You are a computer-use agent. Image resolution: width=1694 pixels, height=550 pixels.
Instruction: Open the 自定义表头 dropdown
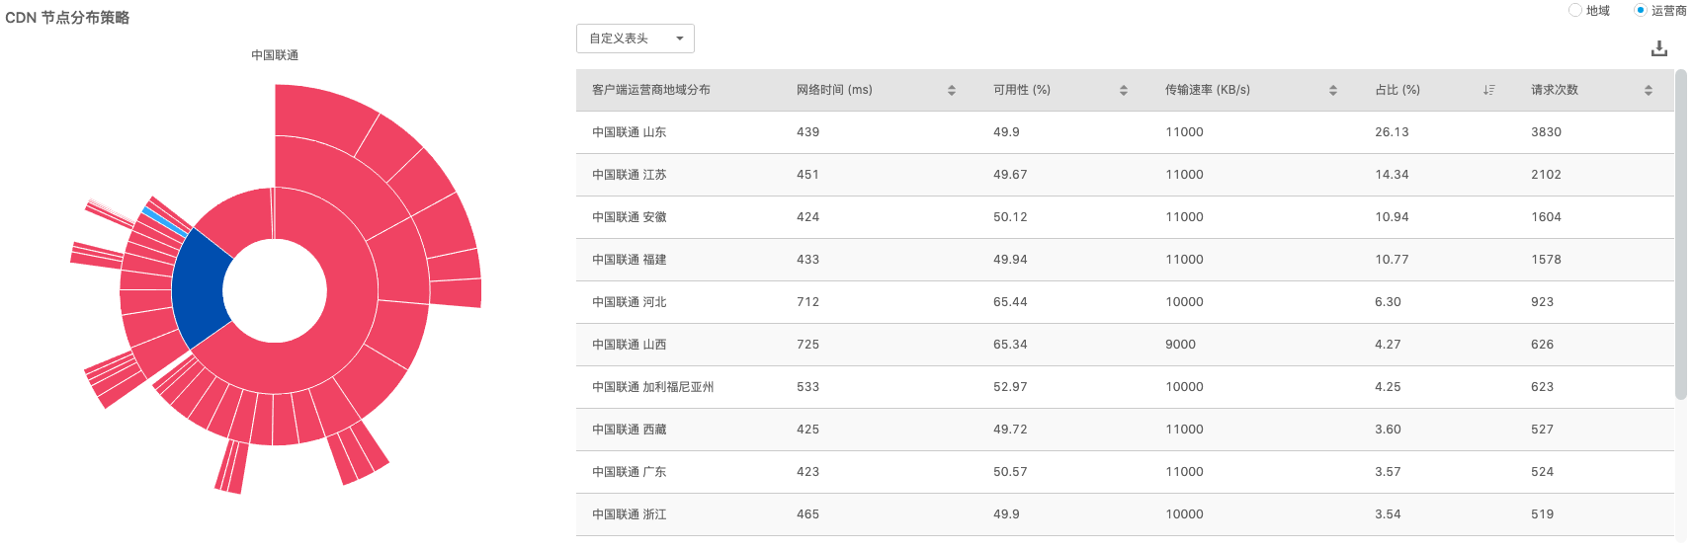635,39
